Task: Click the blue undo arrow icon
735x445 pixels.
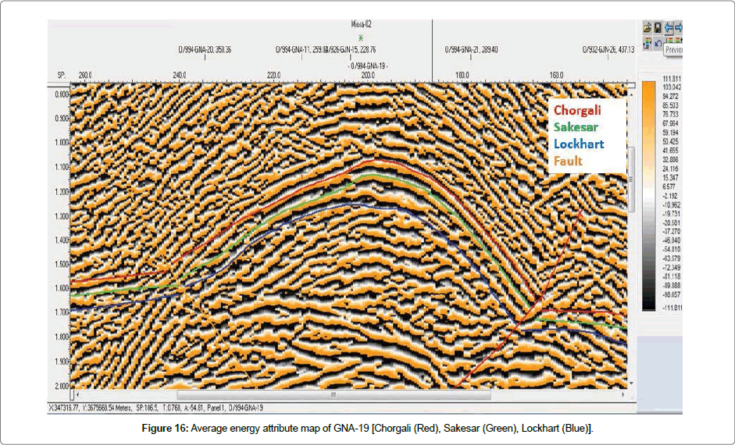Action: 658,43
